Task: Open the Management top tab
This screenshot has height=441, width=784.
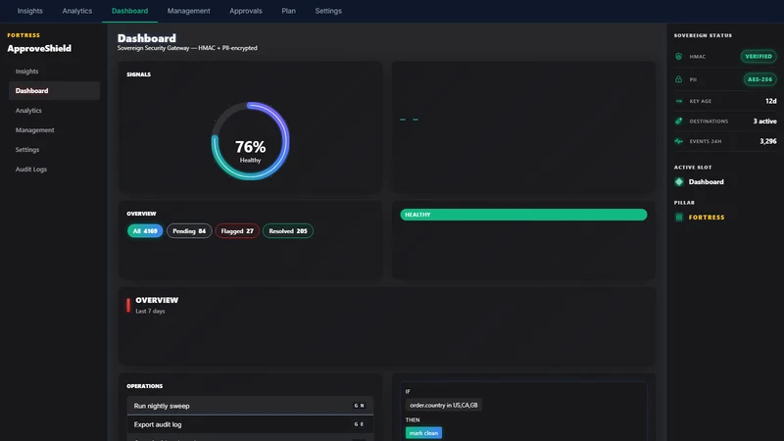Action: (x=188, y=11)
